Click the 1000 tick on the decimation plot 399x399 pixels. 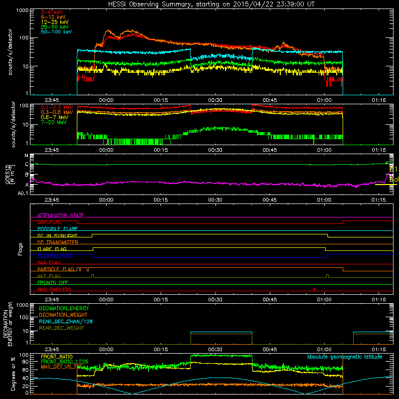pos(22,305)
